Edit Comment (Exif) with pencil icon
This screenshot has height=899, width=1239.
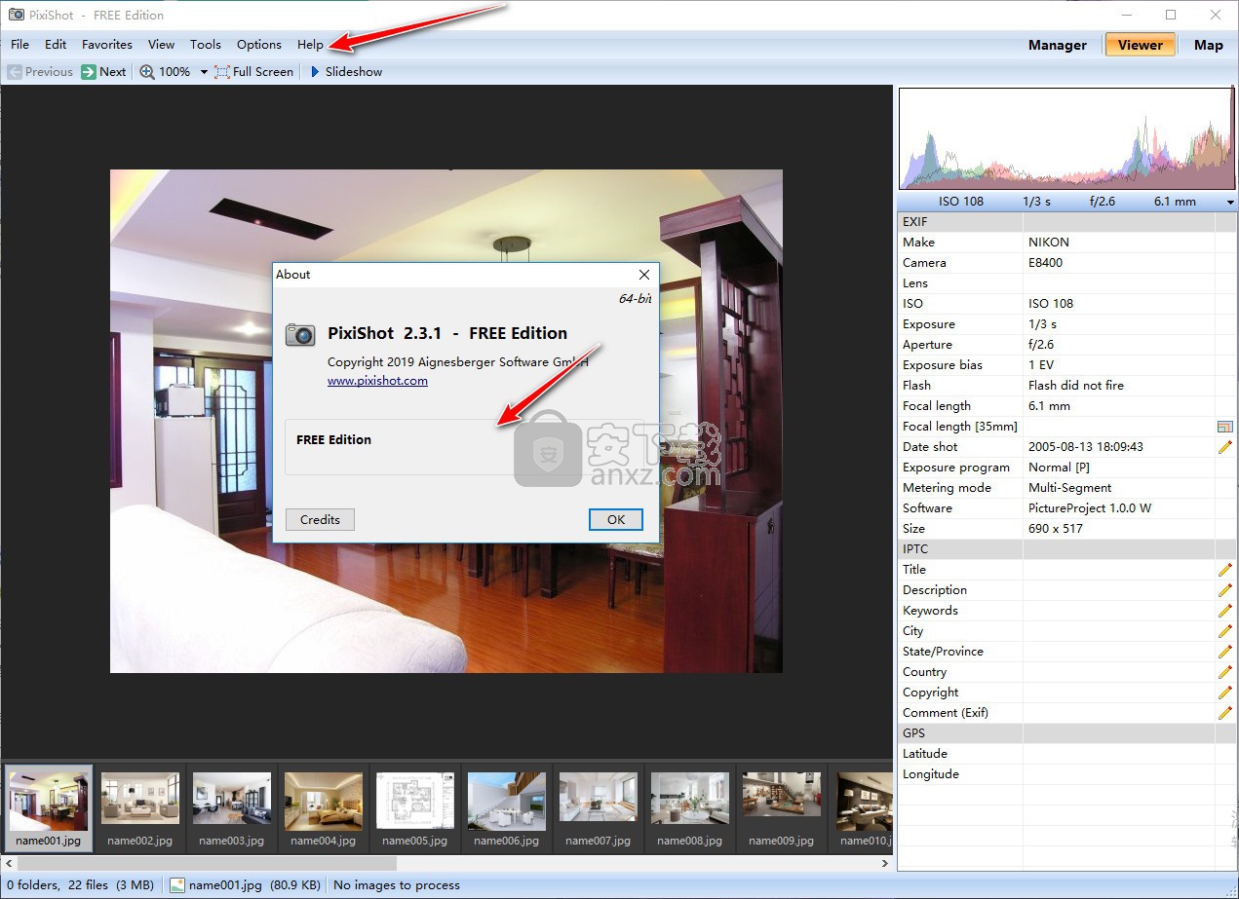coord(1225,713)
